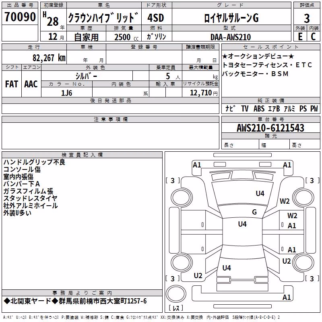
Task: Click the TV equipment label
Action: click(245, 108)
